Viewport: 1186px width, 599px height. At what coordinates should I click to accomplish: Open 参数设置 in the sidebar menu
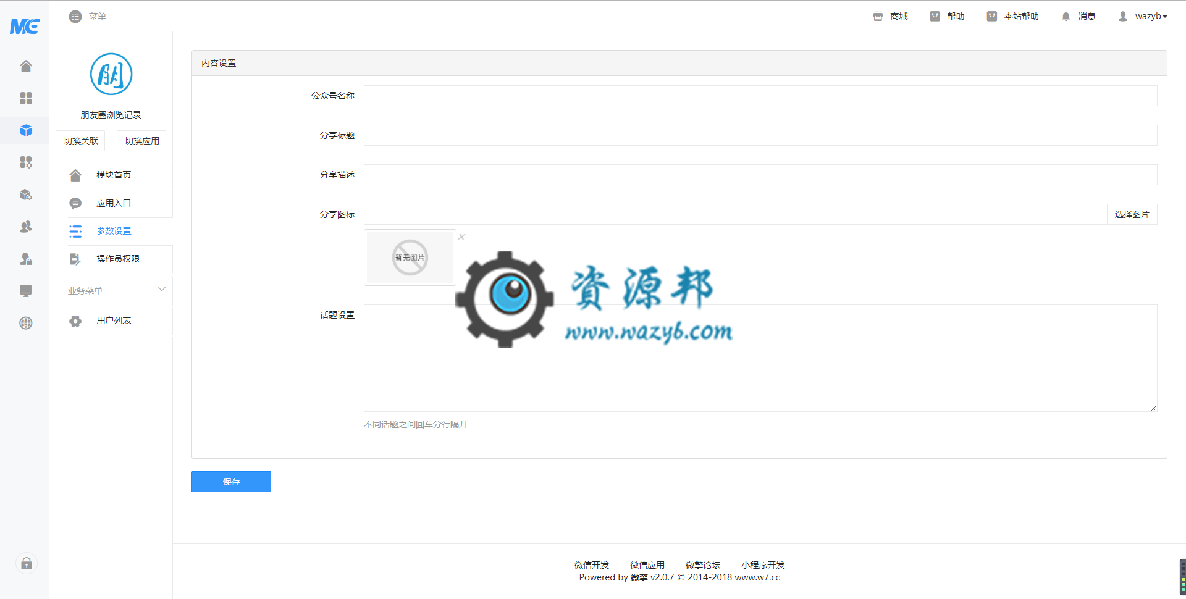point(114,231)
